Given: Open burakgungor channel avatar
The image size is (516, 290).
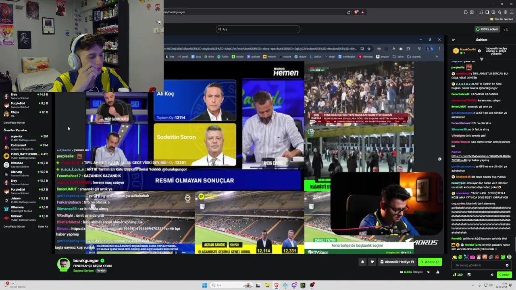Looking at the screenshot, I should coord(63,265).
